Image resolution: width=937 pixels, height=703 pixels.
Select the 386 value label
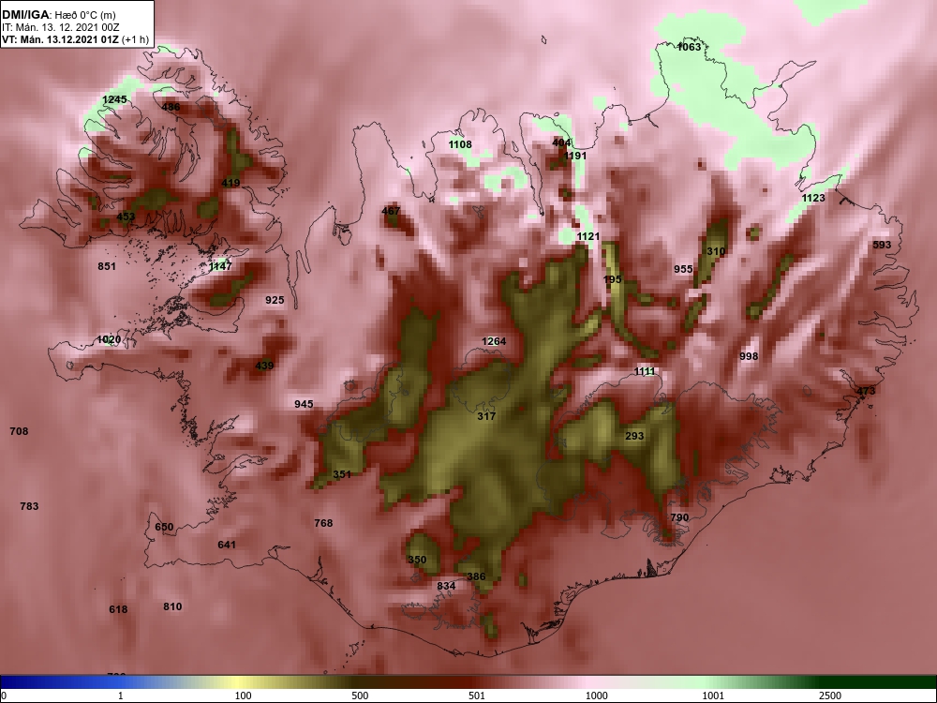coord(476,576)
